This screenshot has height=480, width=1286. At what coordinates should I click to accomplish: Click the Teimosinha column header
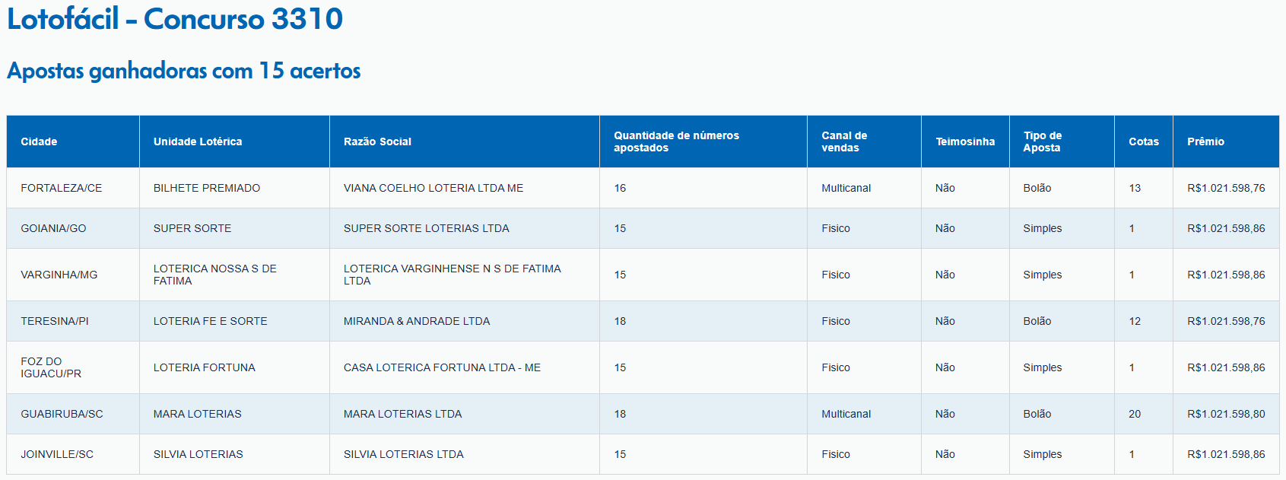965,141
